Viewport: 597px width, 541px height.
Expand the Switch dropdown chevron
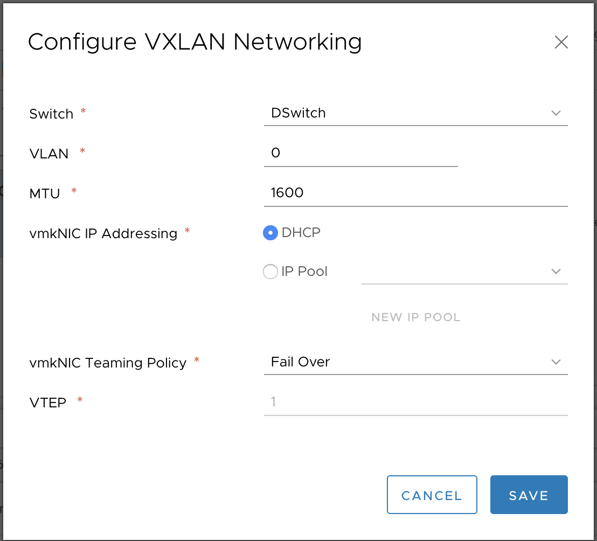point(556,113)
